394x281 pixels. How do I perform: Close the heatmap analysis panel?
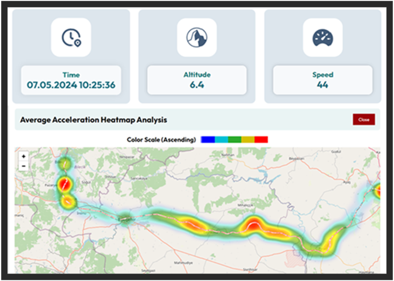tap(364, 120)
